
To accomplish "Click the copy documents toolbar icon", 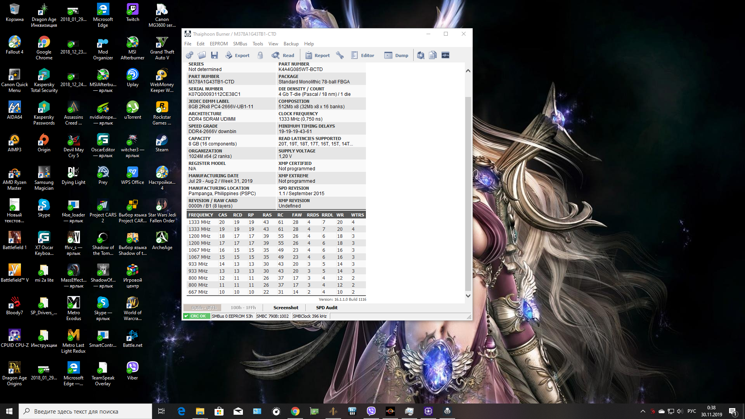I will (433, 55).
